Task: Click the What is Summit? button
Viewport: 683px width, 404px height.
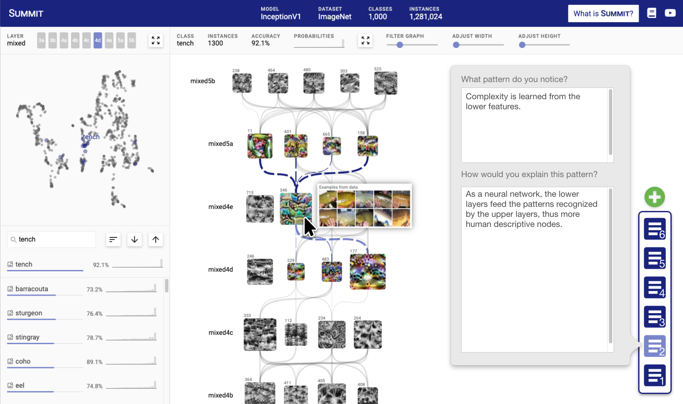Action: click(603, 13)
